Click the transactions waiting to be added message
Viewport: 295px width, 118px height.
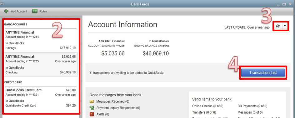click(127, 73)
